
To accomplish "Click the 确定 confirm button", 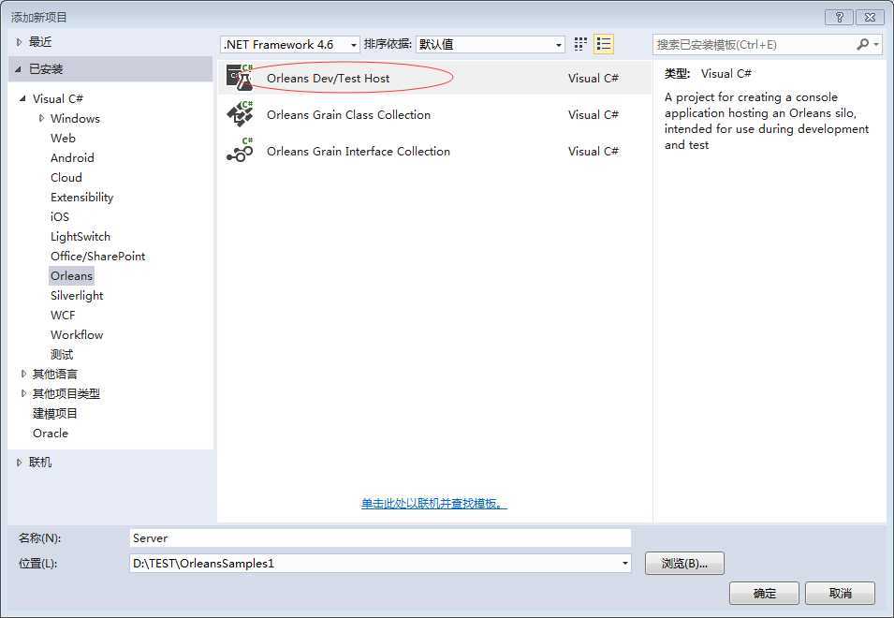I will pyautogui.click(x=764, y=593).
